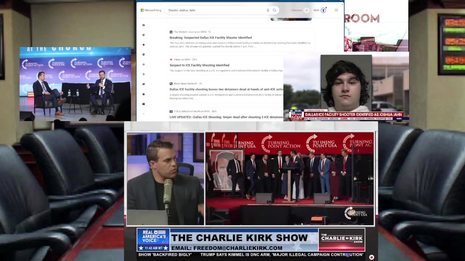
Task: Open the Microsoft Bing logo home link
Action: pos(151,10)
